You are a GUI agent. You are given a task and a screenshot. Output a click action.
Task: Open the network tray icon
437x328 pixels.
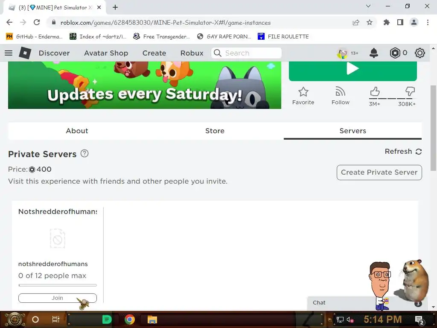point(340,319)
